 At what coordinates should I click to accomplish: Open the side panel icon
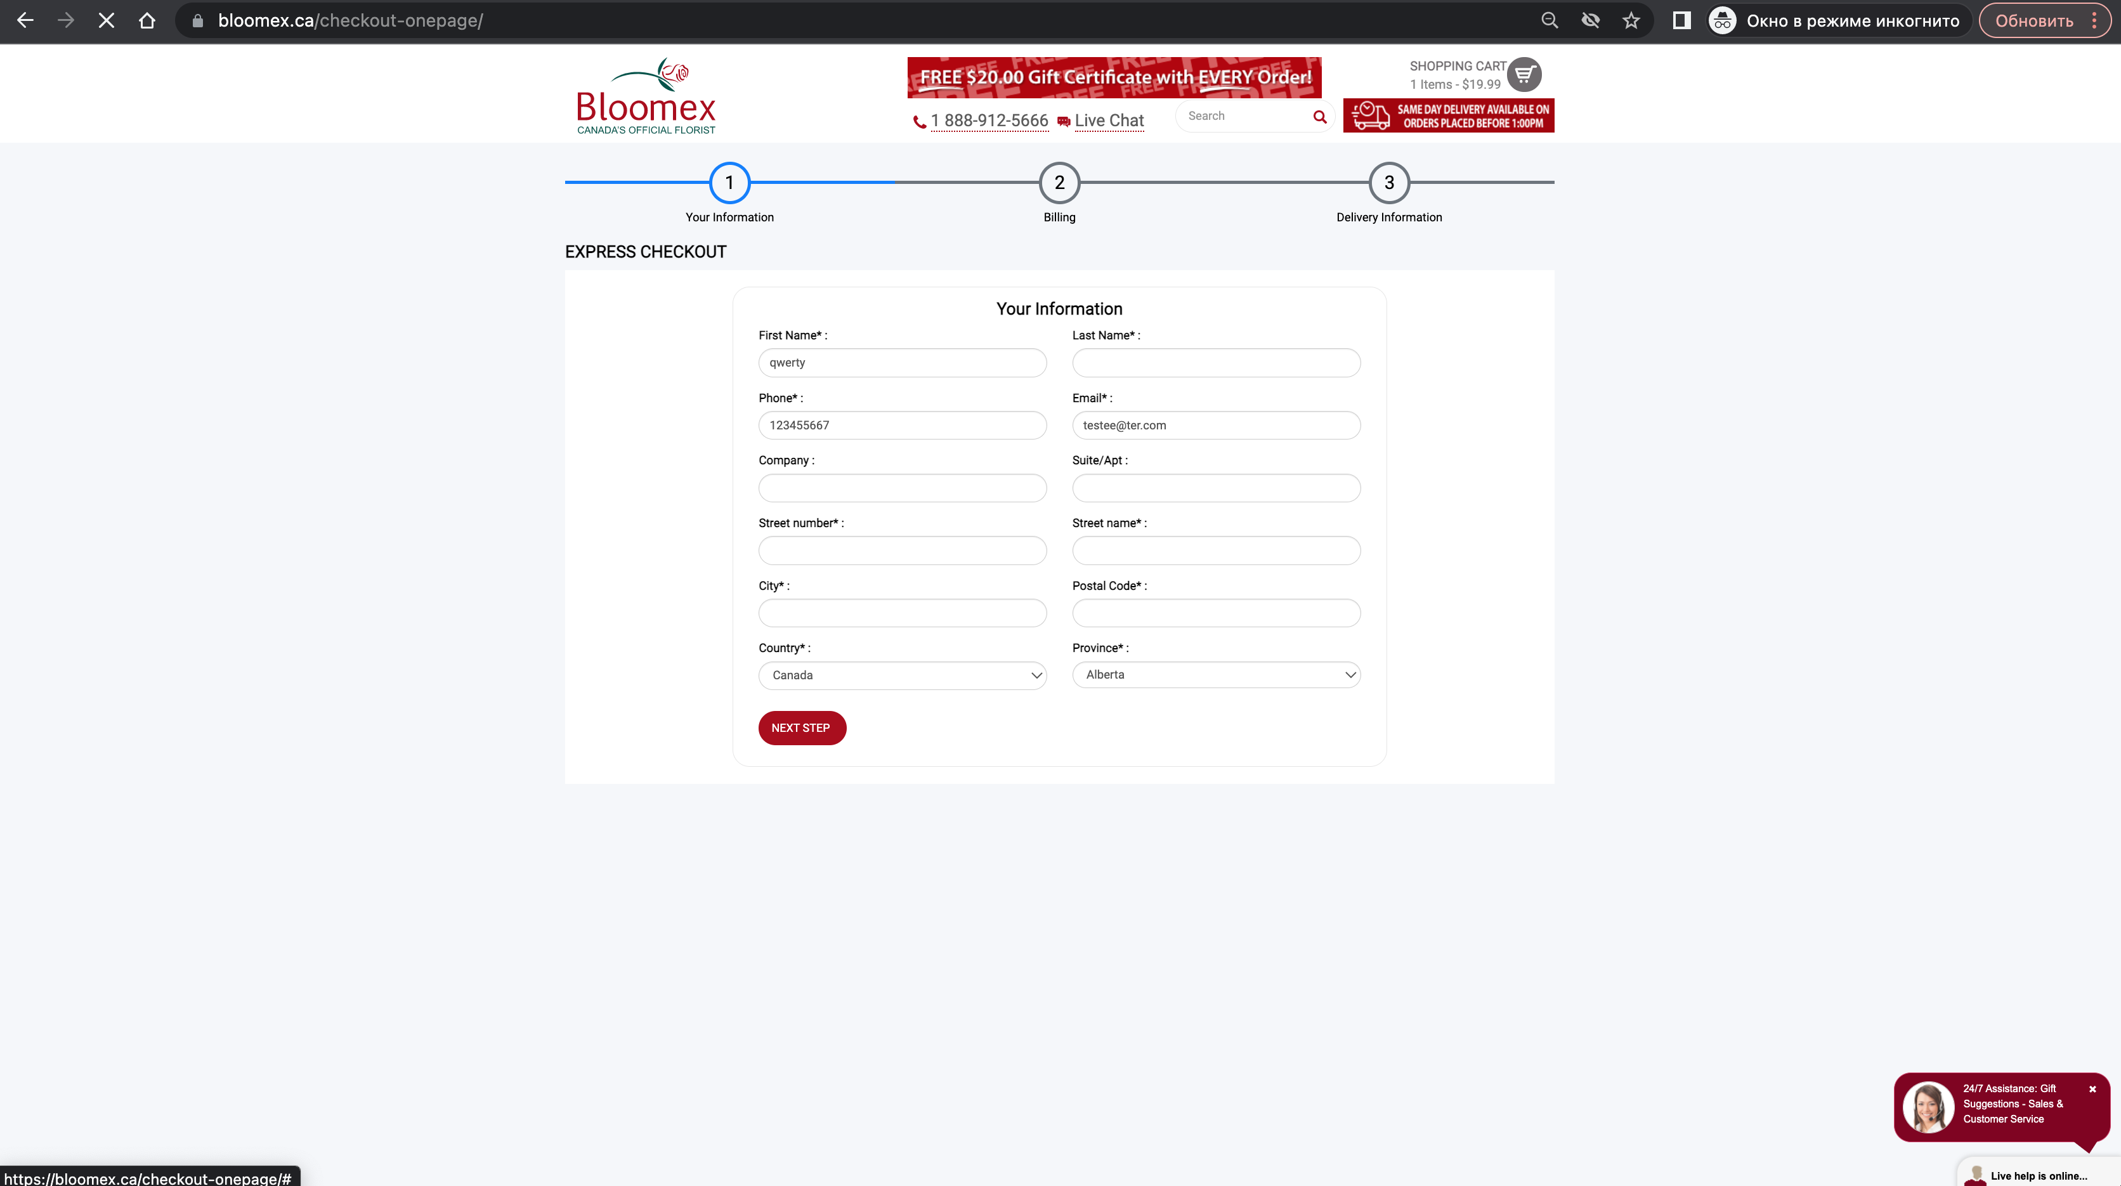pyautogui.click(x=1682, y=20)
